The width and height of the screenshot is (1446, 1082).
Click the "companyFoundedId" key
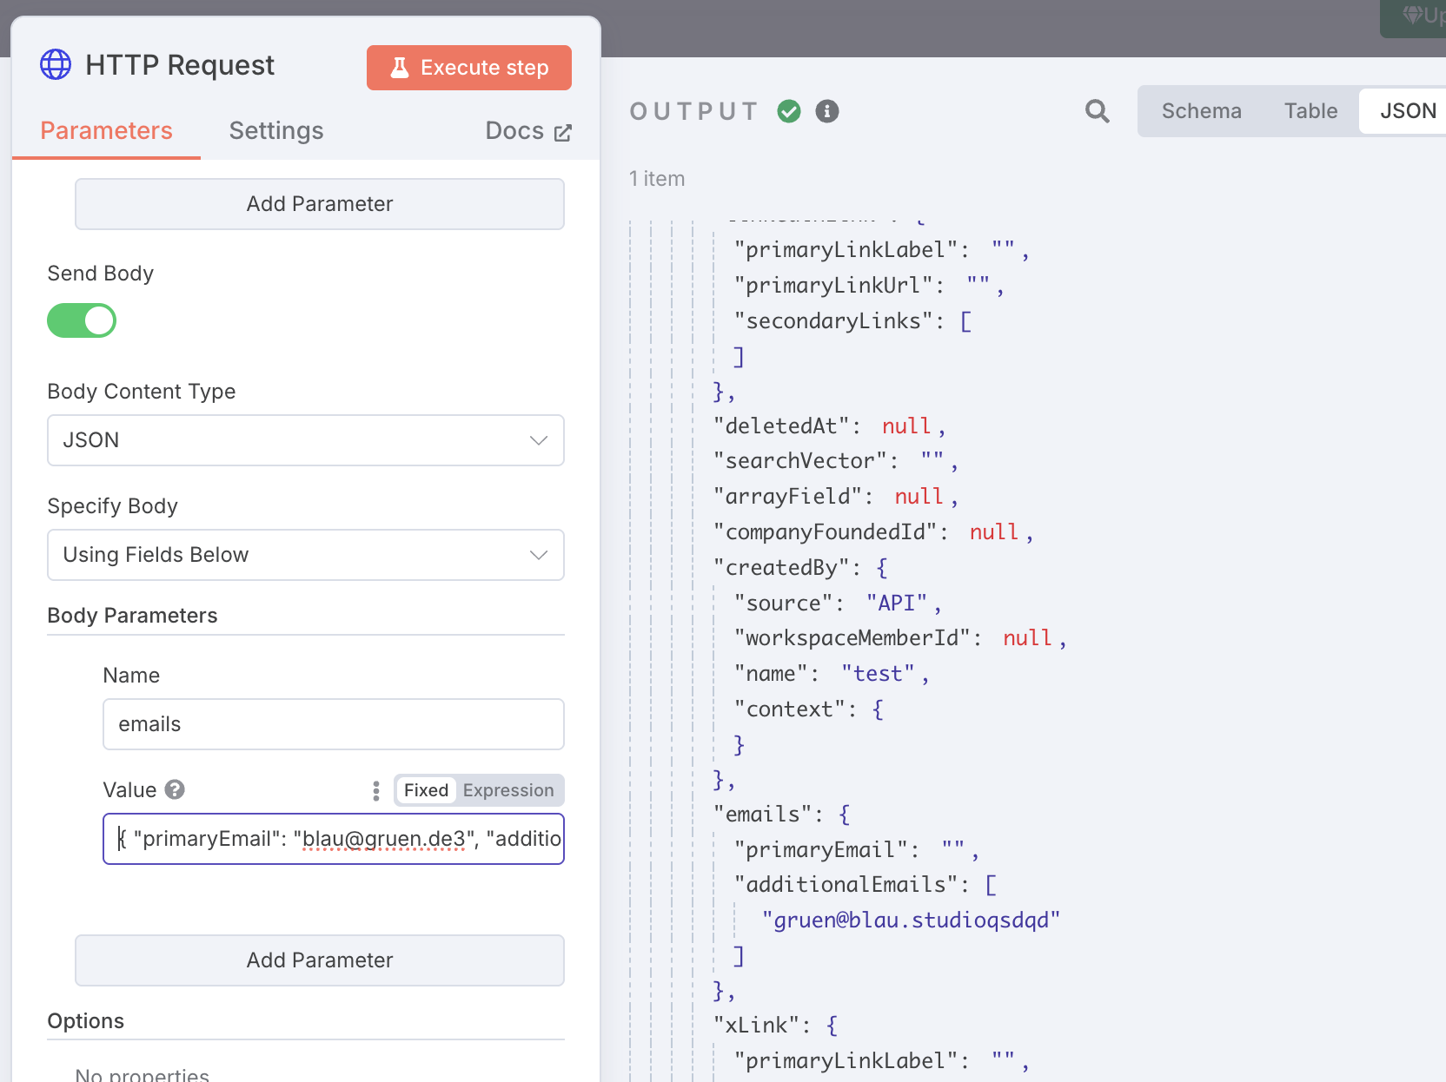[826, 532]
